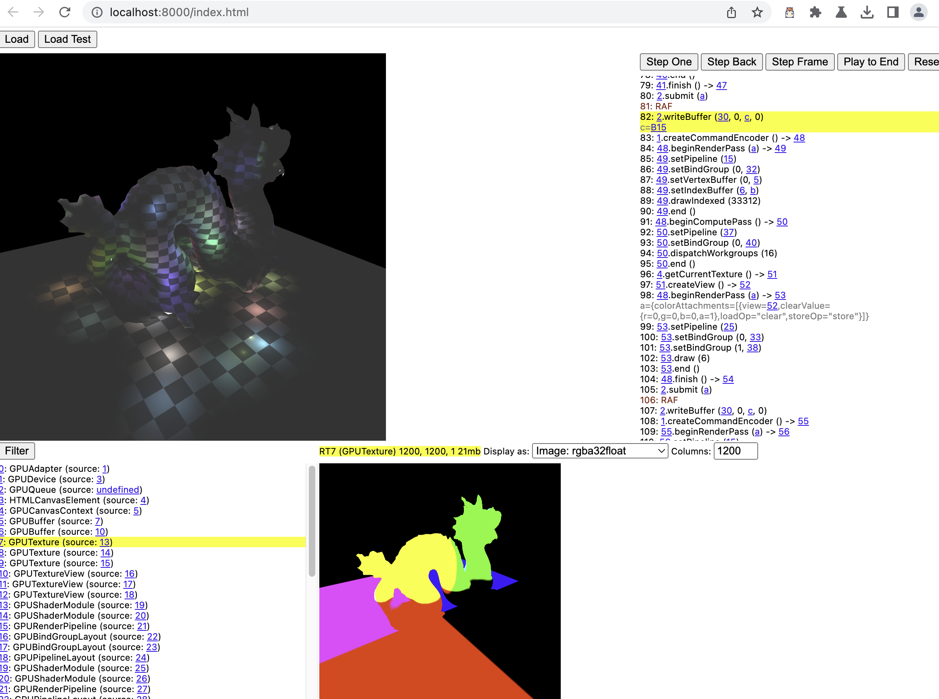
Task: Bookmark page with star icon
Action: [x=757, y=12]
